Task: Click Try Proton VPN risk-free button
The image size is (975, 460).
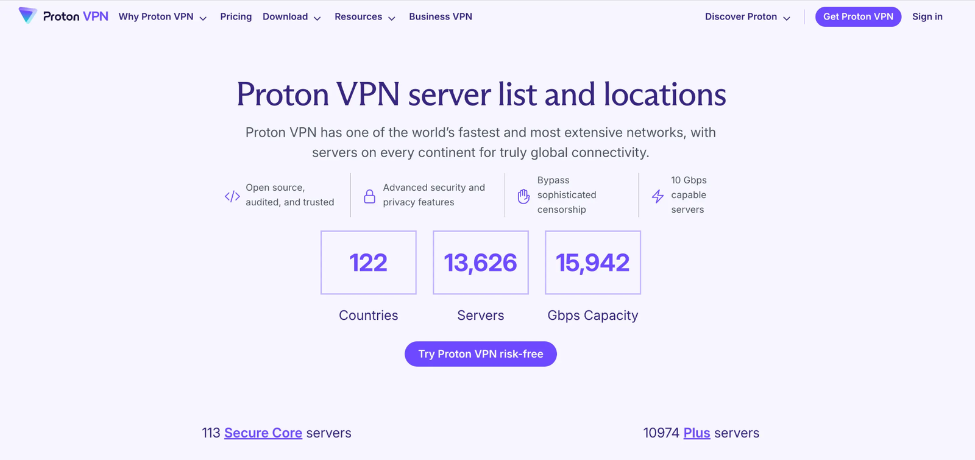Action: pyautogui.click(x=481, y=354)
